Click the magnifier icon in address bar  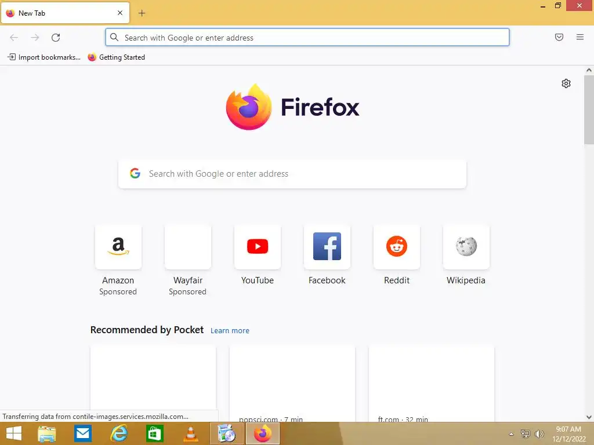pos(114,37)
